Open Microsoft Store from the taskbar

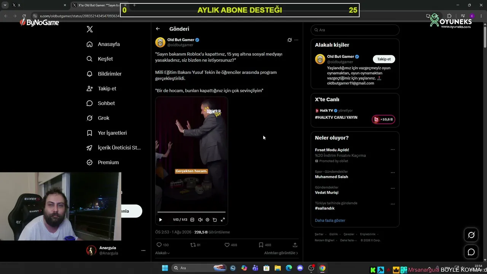(266, 268)
